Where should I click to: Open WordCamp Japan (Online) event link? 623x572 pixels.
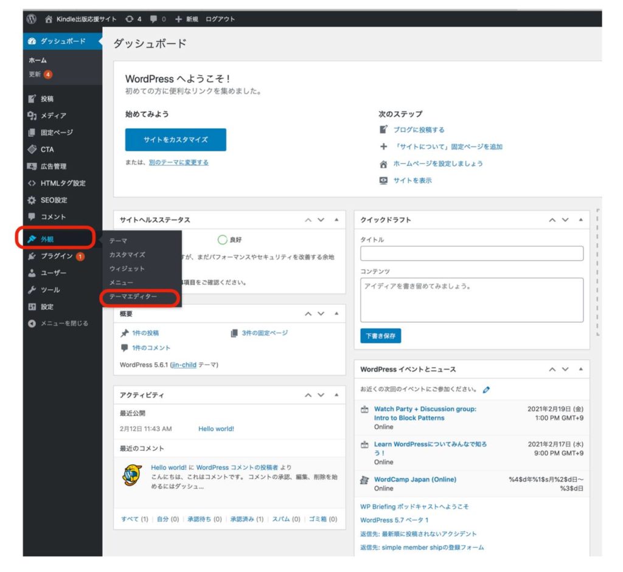point(415,480)
